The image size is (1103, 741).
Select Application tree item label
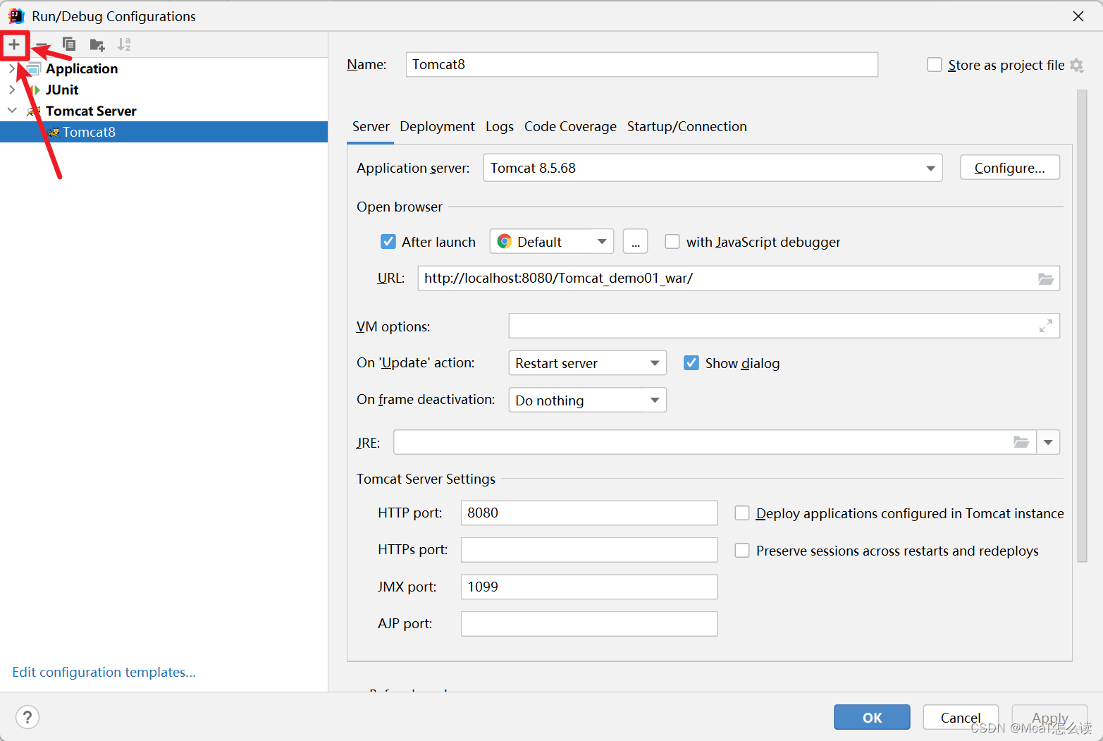(x=82, y=68)
